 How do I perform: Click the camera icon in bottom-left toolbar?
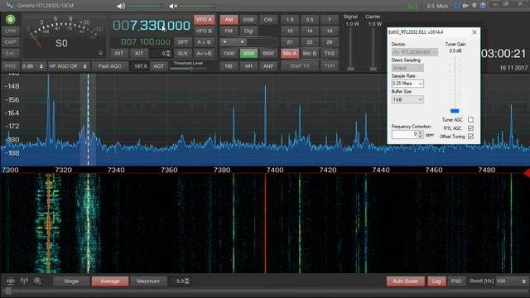click(11, 281)
